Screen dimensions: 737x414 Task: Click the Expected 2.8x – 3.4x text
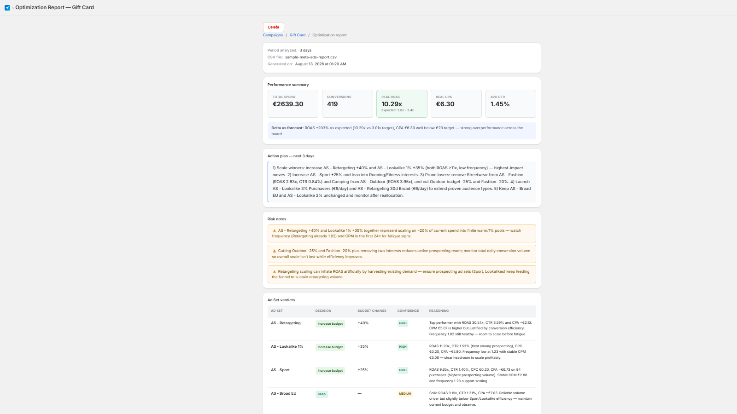pos(398,110)
